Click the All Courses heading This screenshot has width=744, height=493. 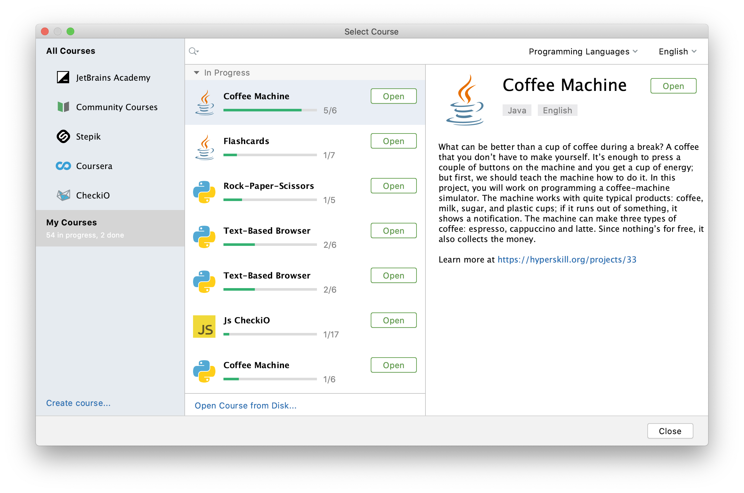click(x=71, y=51)
